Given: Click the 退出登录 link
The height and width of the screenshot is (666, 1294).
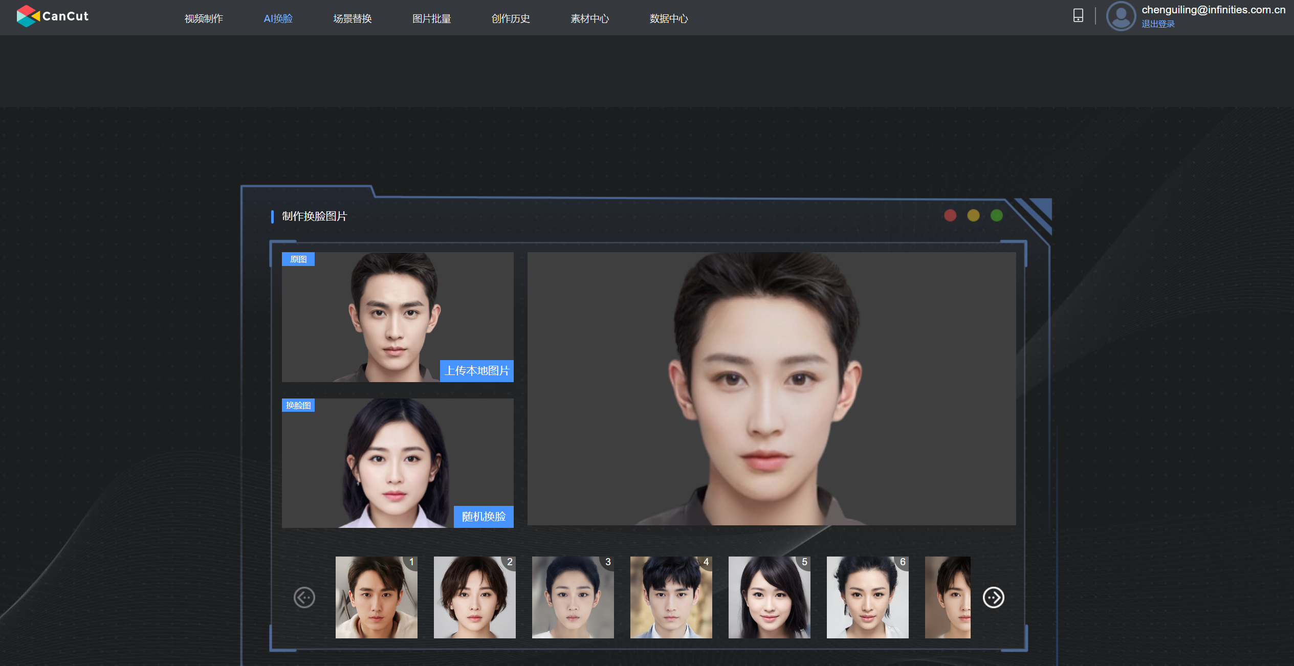Looking at the screenshot, I should tap(1158, 24).
